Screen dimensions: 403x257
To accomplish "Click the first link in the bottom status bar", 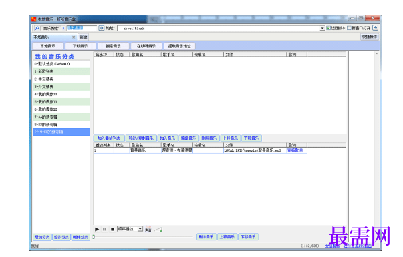I will 333,246.
